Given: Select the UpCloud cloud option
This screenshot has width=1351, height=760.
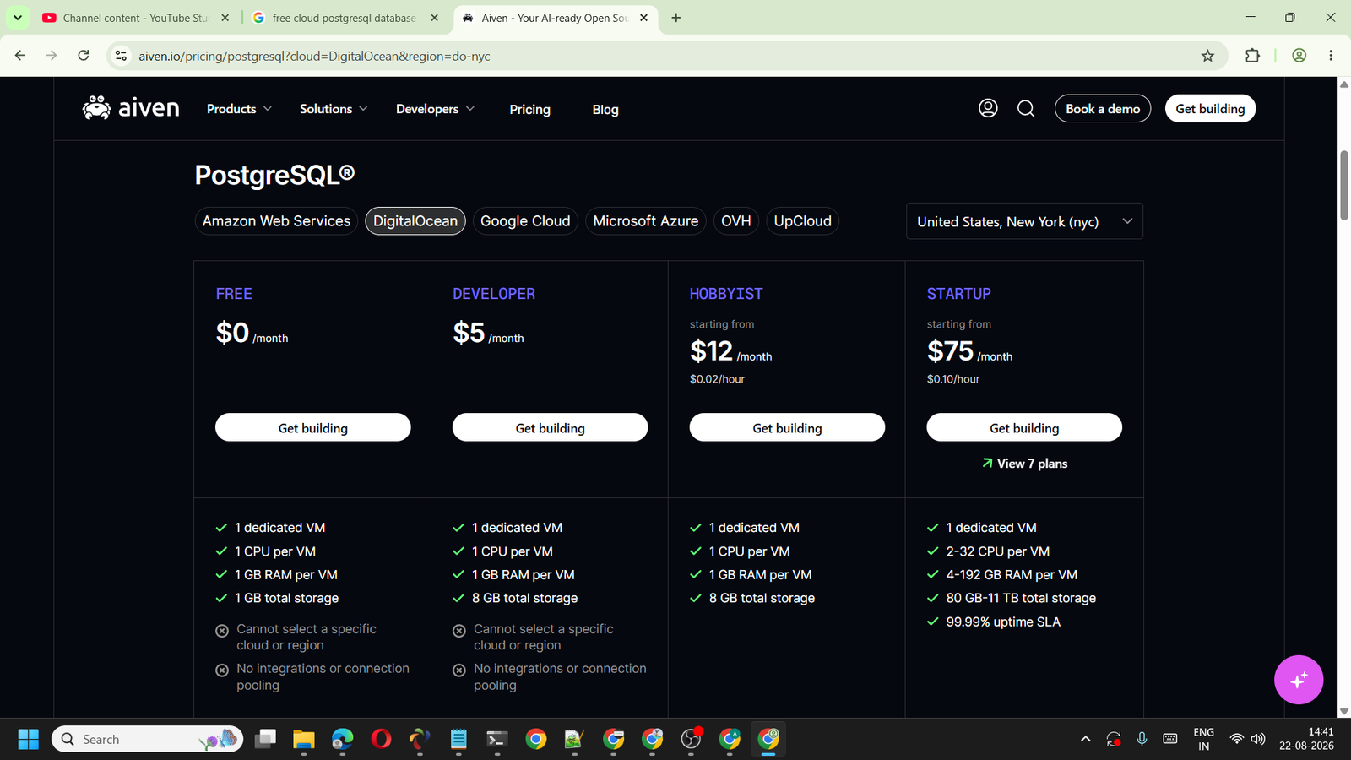Looking at the screenshot, I should 803,221.
